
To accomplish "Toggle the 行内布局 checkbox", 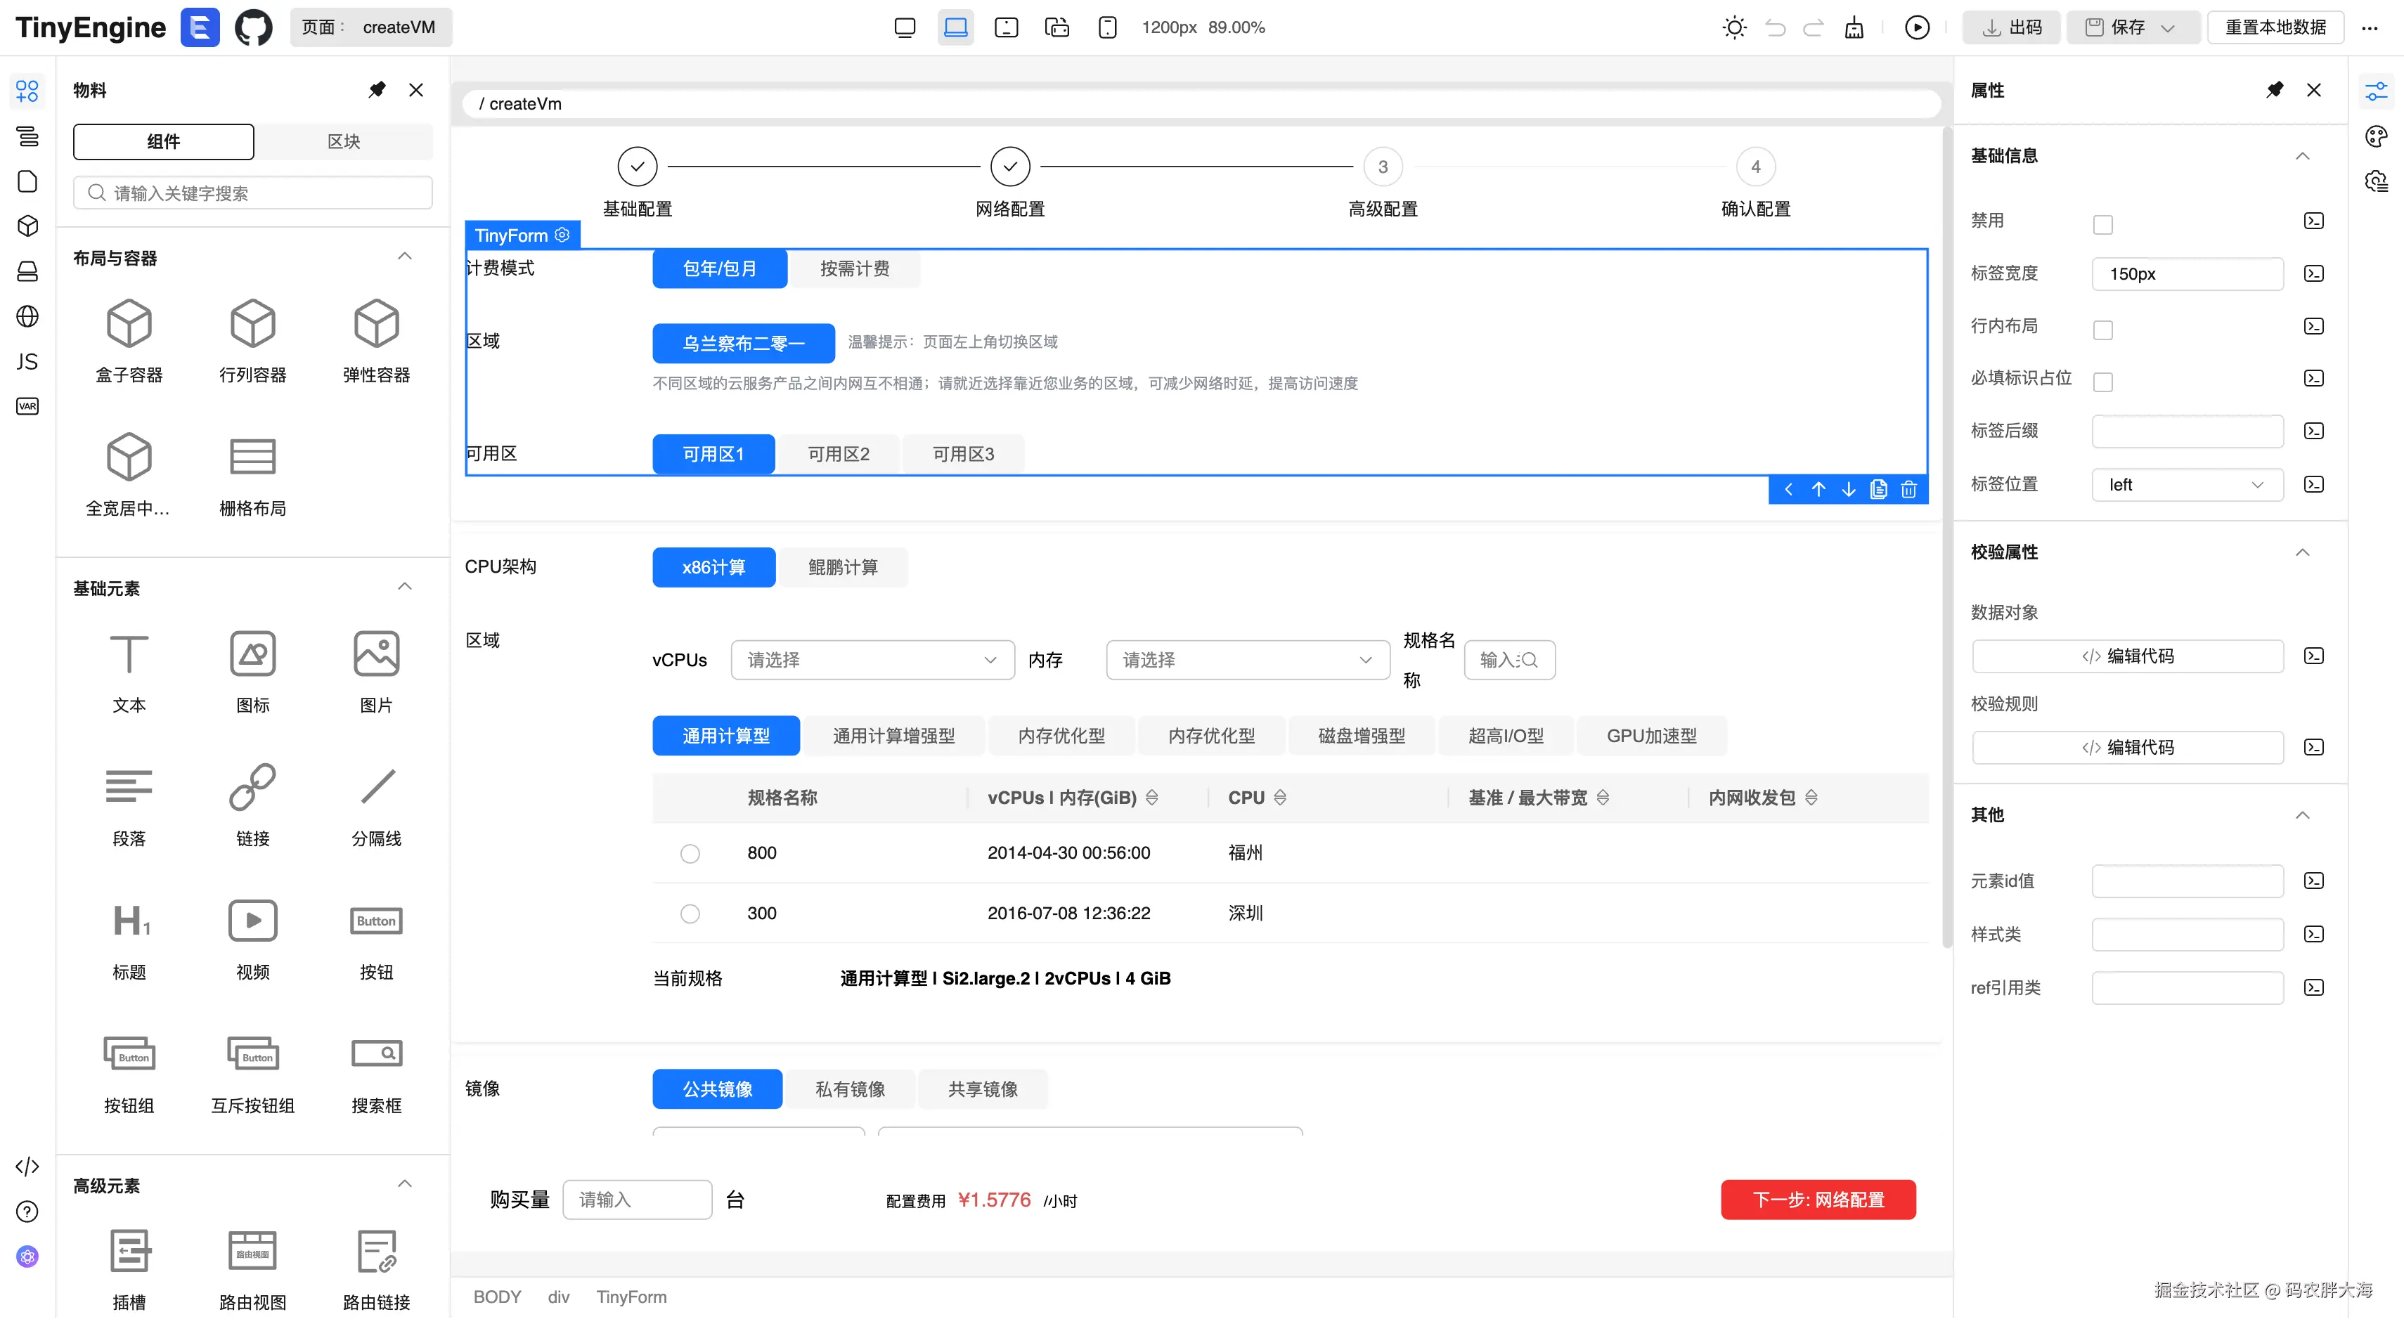I will [x=2102, y=330].
